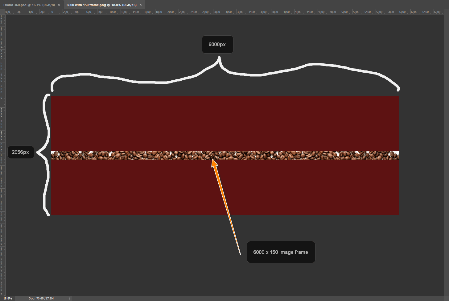
Task: Click the 0 mark on horizontal ruler
Action: 52,12
